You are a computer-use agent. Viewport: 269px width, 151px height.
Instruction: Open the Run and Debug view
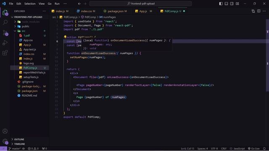[5, 43]
